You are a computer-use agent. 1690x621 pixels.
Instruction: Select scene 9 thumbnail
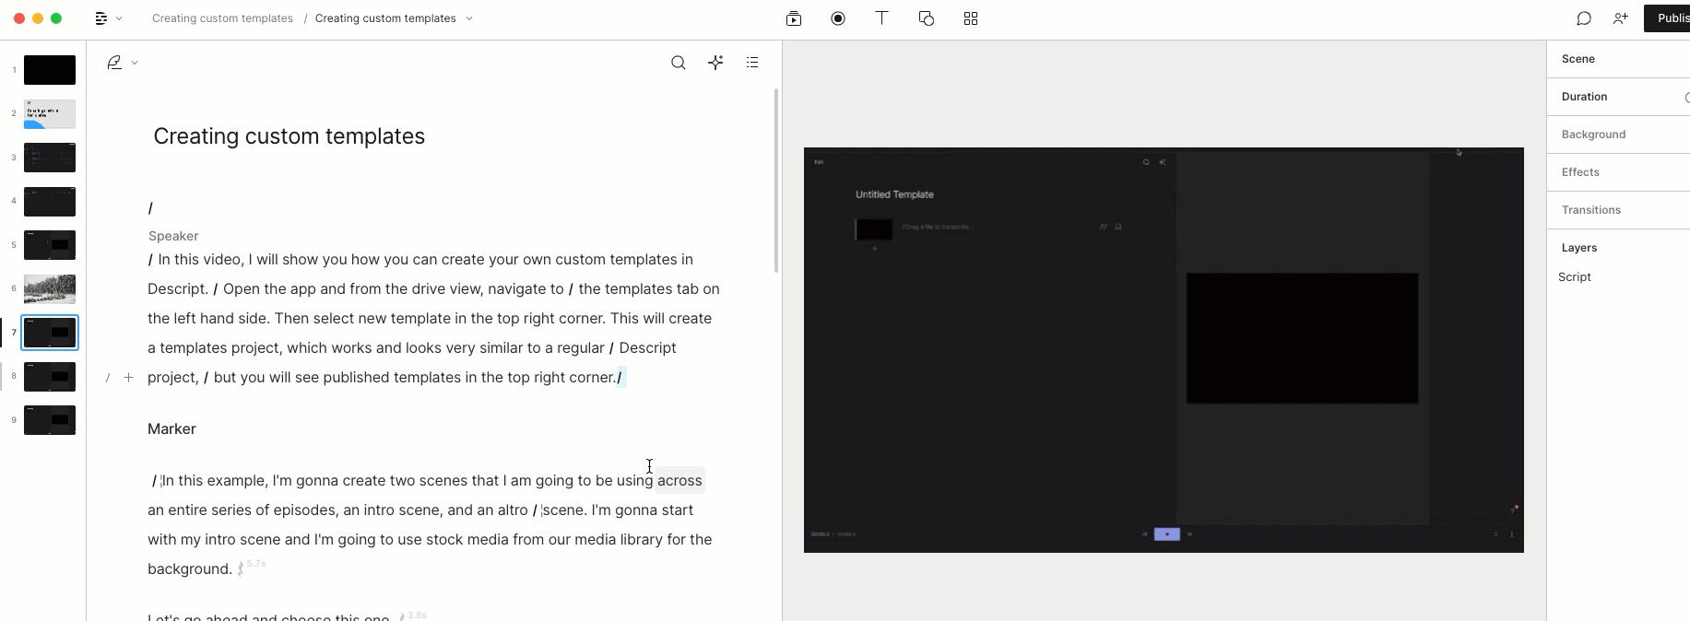point(50,420)
